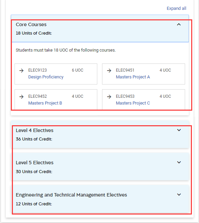Click the 36 Units of Credit label
This screenshot has width=199, height=223.
(34, 139)
